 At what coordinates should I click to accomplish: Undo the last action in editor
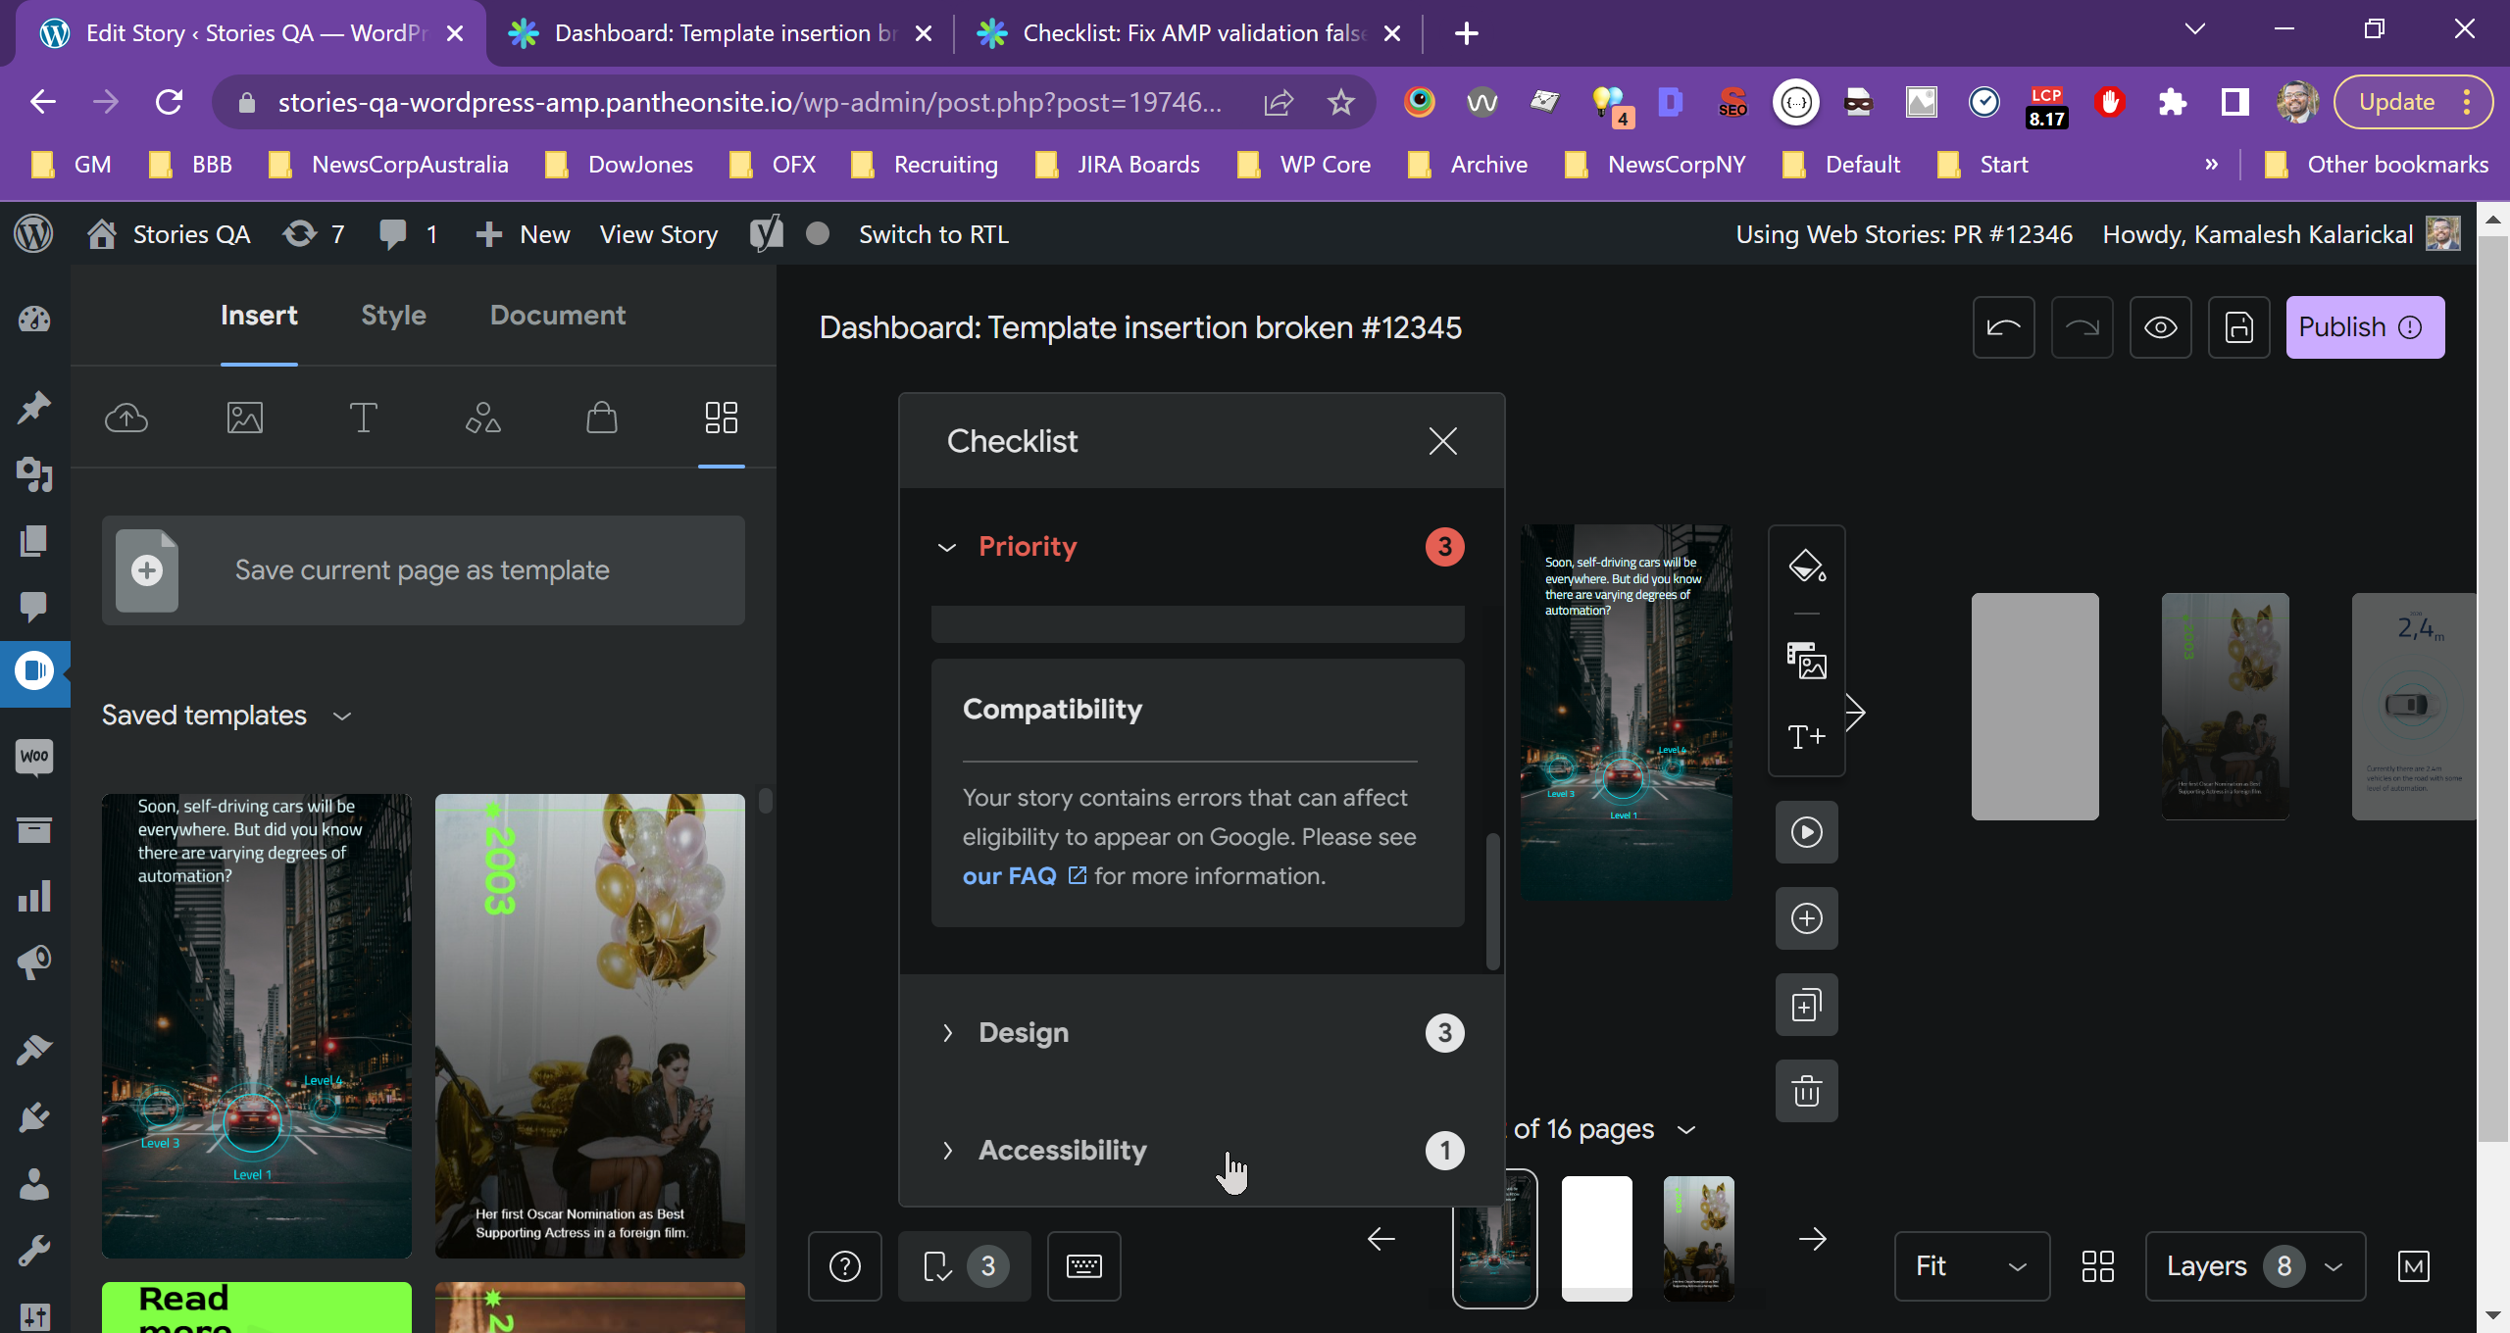point(2003,327)
